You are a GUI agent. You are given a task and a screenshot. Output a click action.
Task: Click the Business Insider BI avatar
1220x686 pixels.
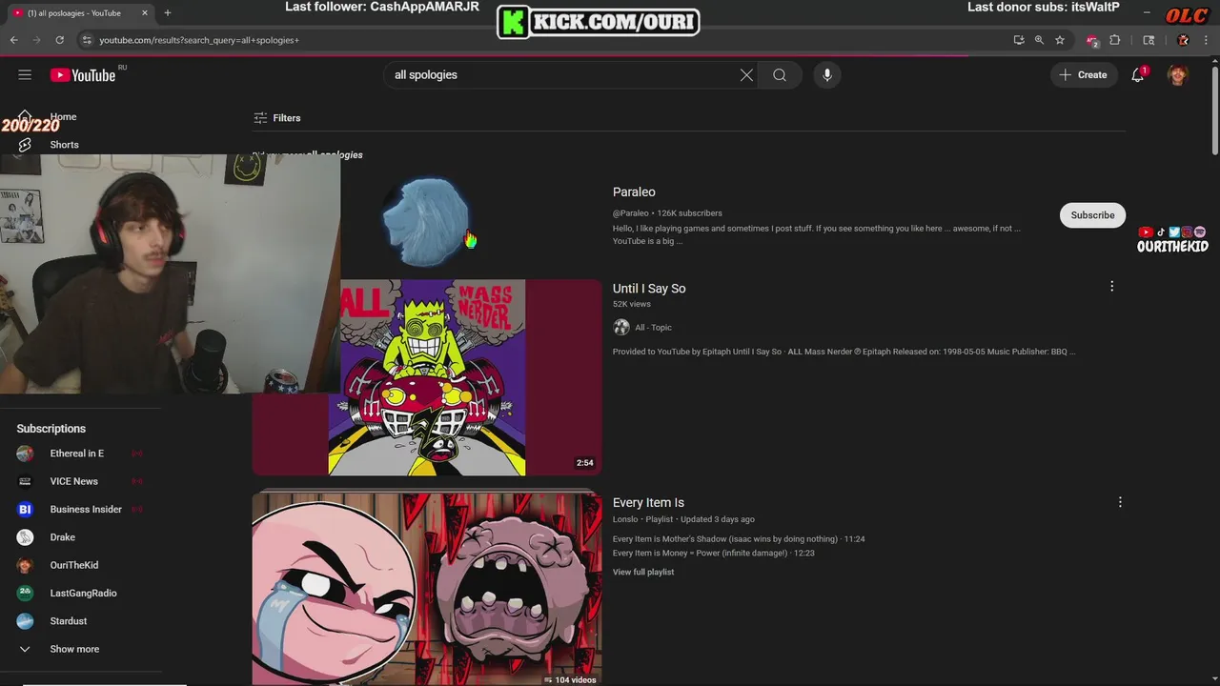coord(25,510)
